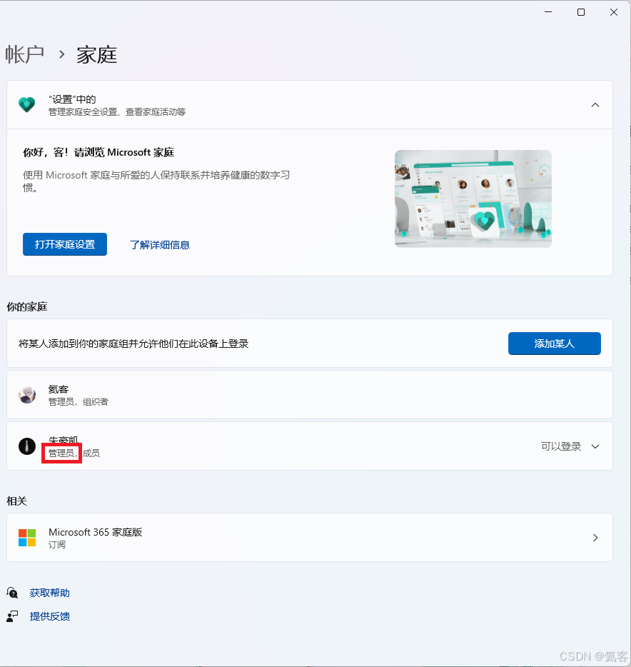Select the 氨客 avatar picture
Viewport: 631px width, 667px height.
pos(27,395)
